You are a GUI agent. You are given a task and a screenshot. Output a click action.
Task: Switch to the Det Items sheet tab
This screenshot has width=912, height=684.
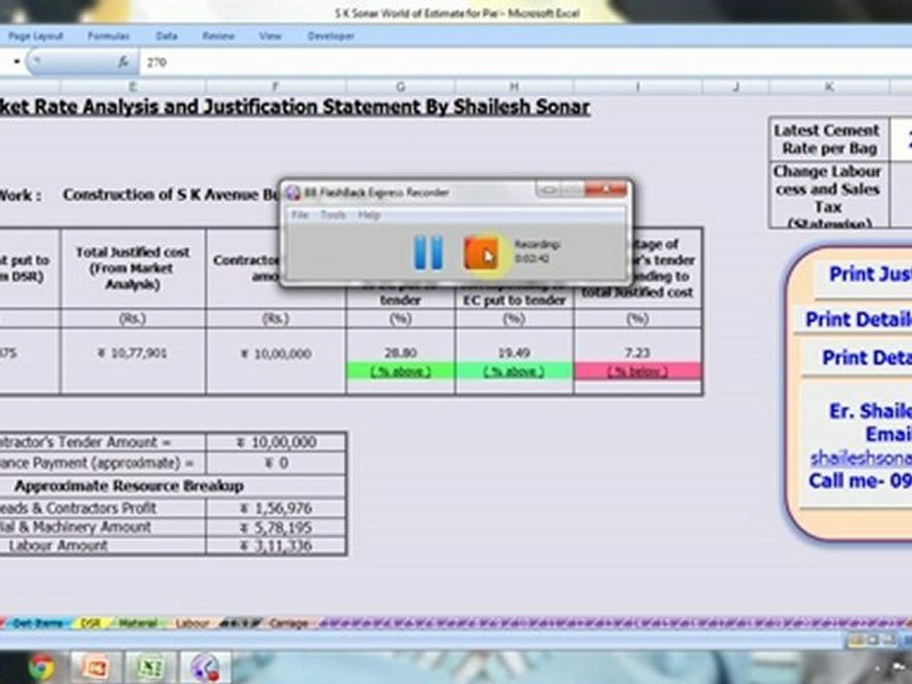[38, 623]
